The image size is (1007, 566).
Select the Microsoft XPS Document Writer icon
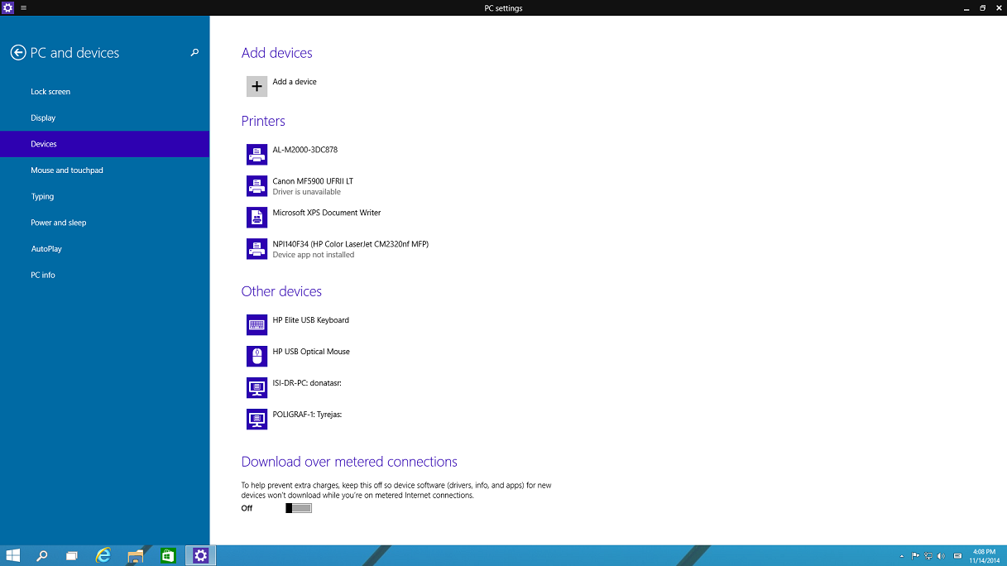point(257,217)
